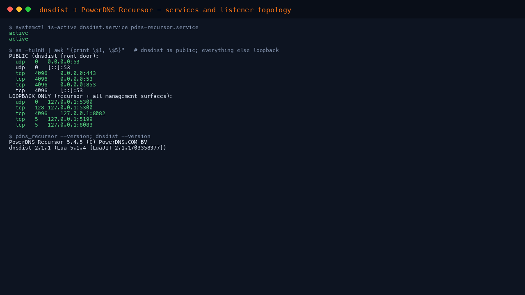This screenshot has width=525, height=295.
Task: Click the tcp 0.0.0.0:853 listener row
Action: tap(56, 85)
